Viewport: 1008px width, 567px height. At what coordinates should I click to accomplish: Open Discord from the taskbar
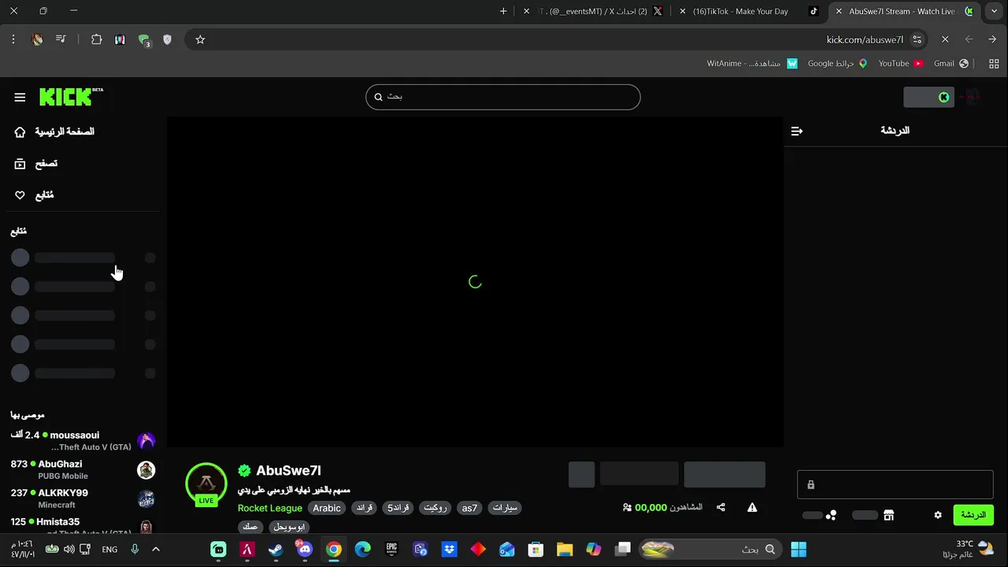(x=305, y=549)
